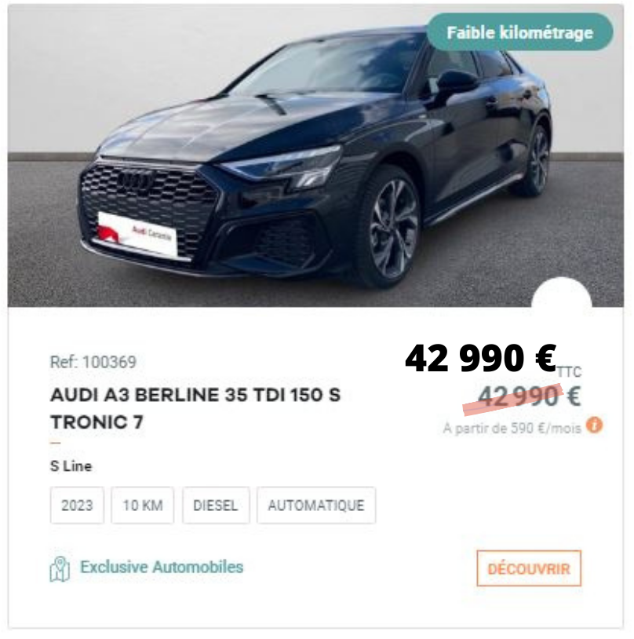Click the S Line trim label
Screen dimensions: 634x639
click(71, 466)
